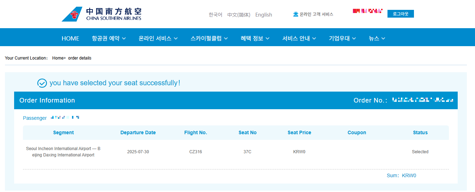Click seat price KRW0 in table row
475x192 pixels.
click(299, 152)
